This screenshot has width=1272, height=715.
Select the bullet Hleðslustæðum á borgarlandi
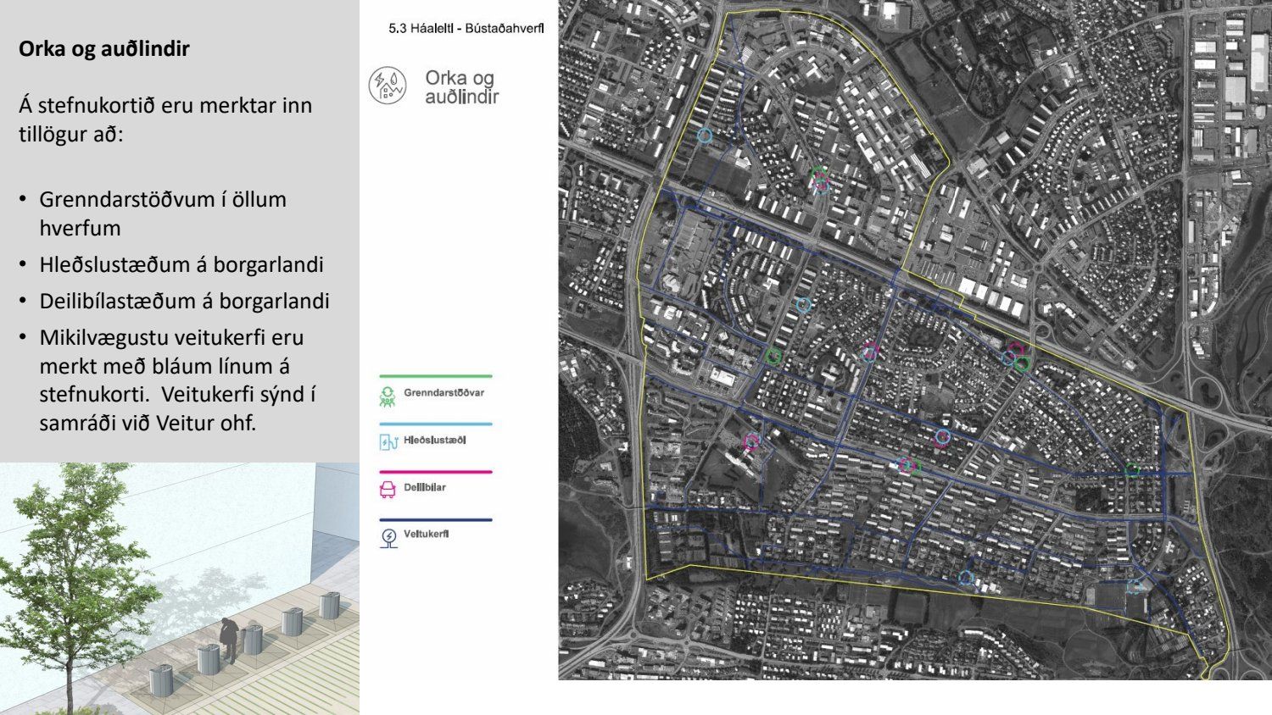[181, 265]
